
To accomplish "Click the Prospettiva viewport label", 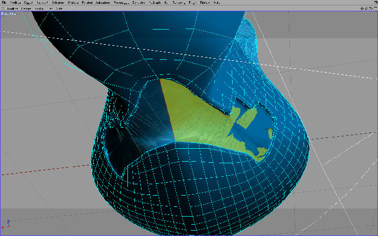I will click(x=9, y=14).
